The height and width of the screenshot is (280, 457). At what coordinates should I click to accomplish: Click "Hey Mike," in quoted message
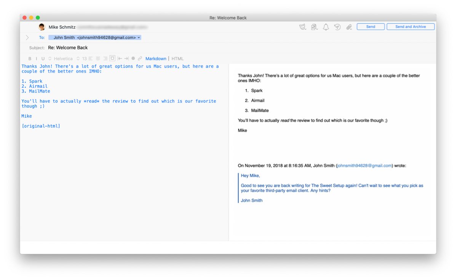point(251,176)
